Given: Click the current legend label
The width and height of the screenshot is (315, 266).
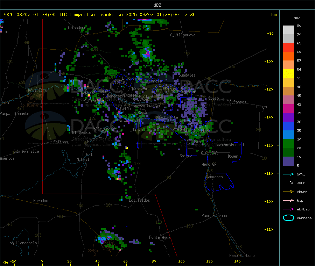Looking at the screenshot, I should [304, 218].
